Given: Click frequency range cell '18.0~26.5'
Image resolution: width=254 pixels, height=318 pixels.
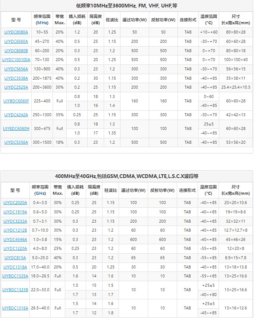Looking at the screenshot, I should (40, 276).
